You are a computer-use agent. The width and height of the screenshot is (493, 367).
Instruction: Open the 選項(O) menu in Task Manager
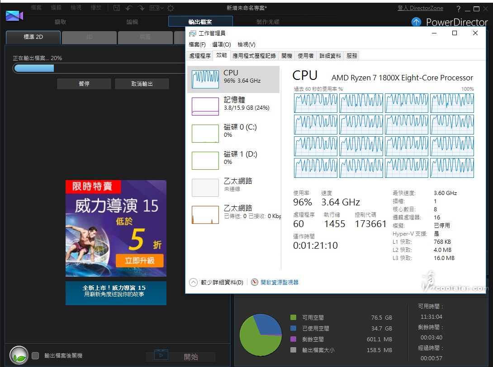point(221,45)
